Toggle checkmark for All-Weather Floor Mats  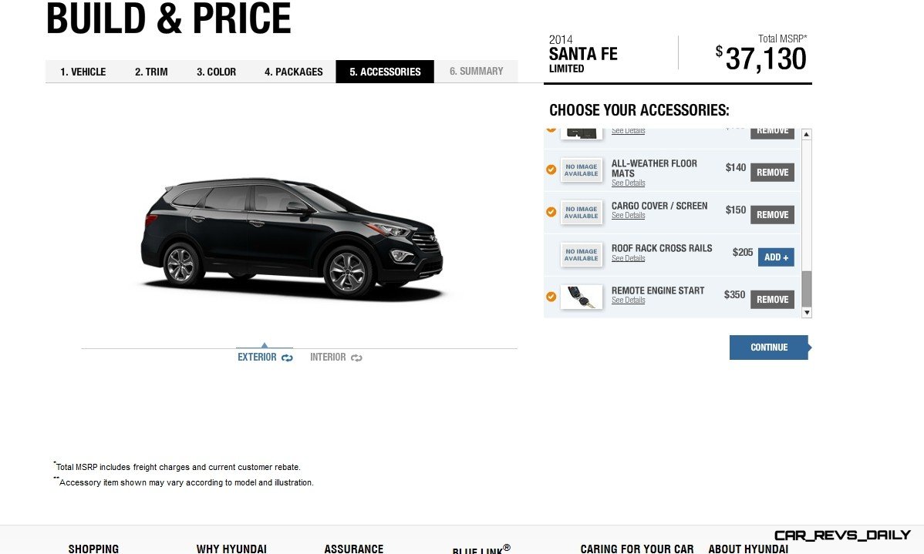coord(551,170)
